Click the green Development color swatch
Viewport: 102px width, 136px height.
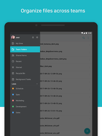click(13, 107)
